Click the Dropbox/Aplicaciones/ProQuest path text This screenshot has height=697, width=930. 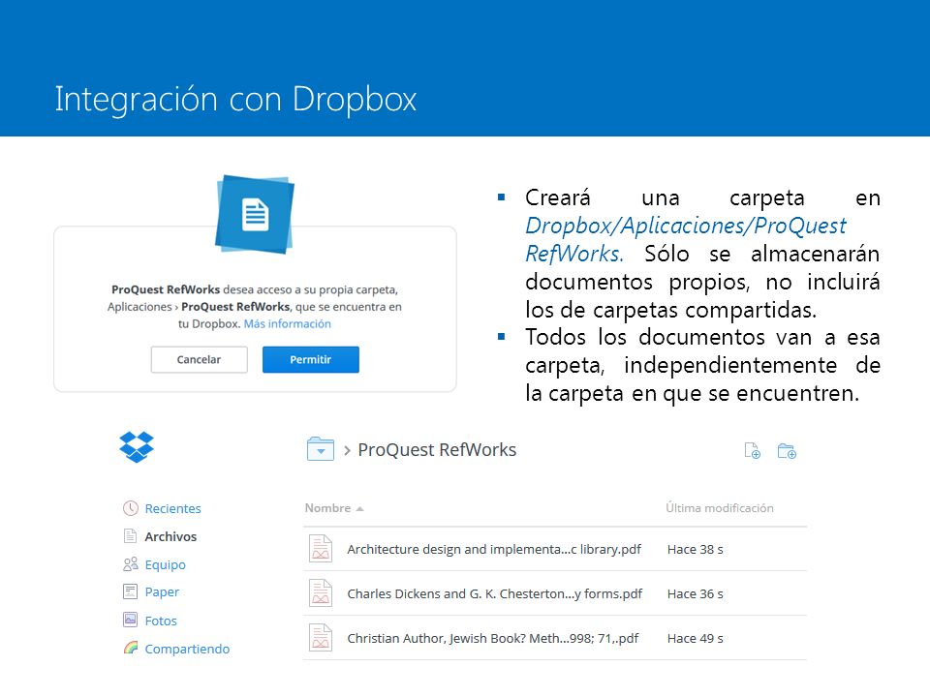click(x=686, y=226)
